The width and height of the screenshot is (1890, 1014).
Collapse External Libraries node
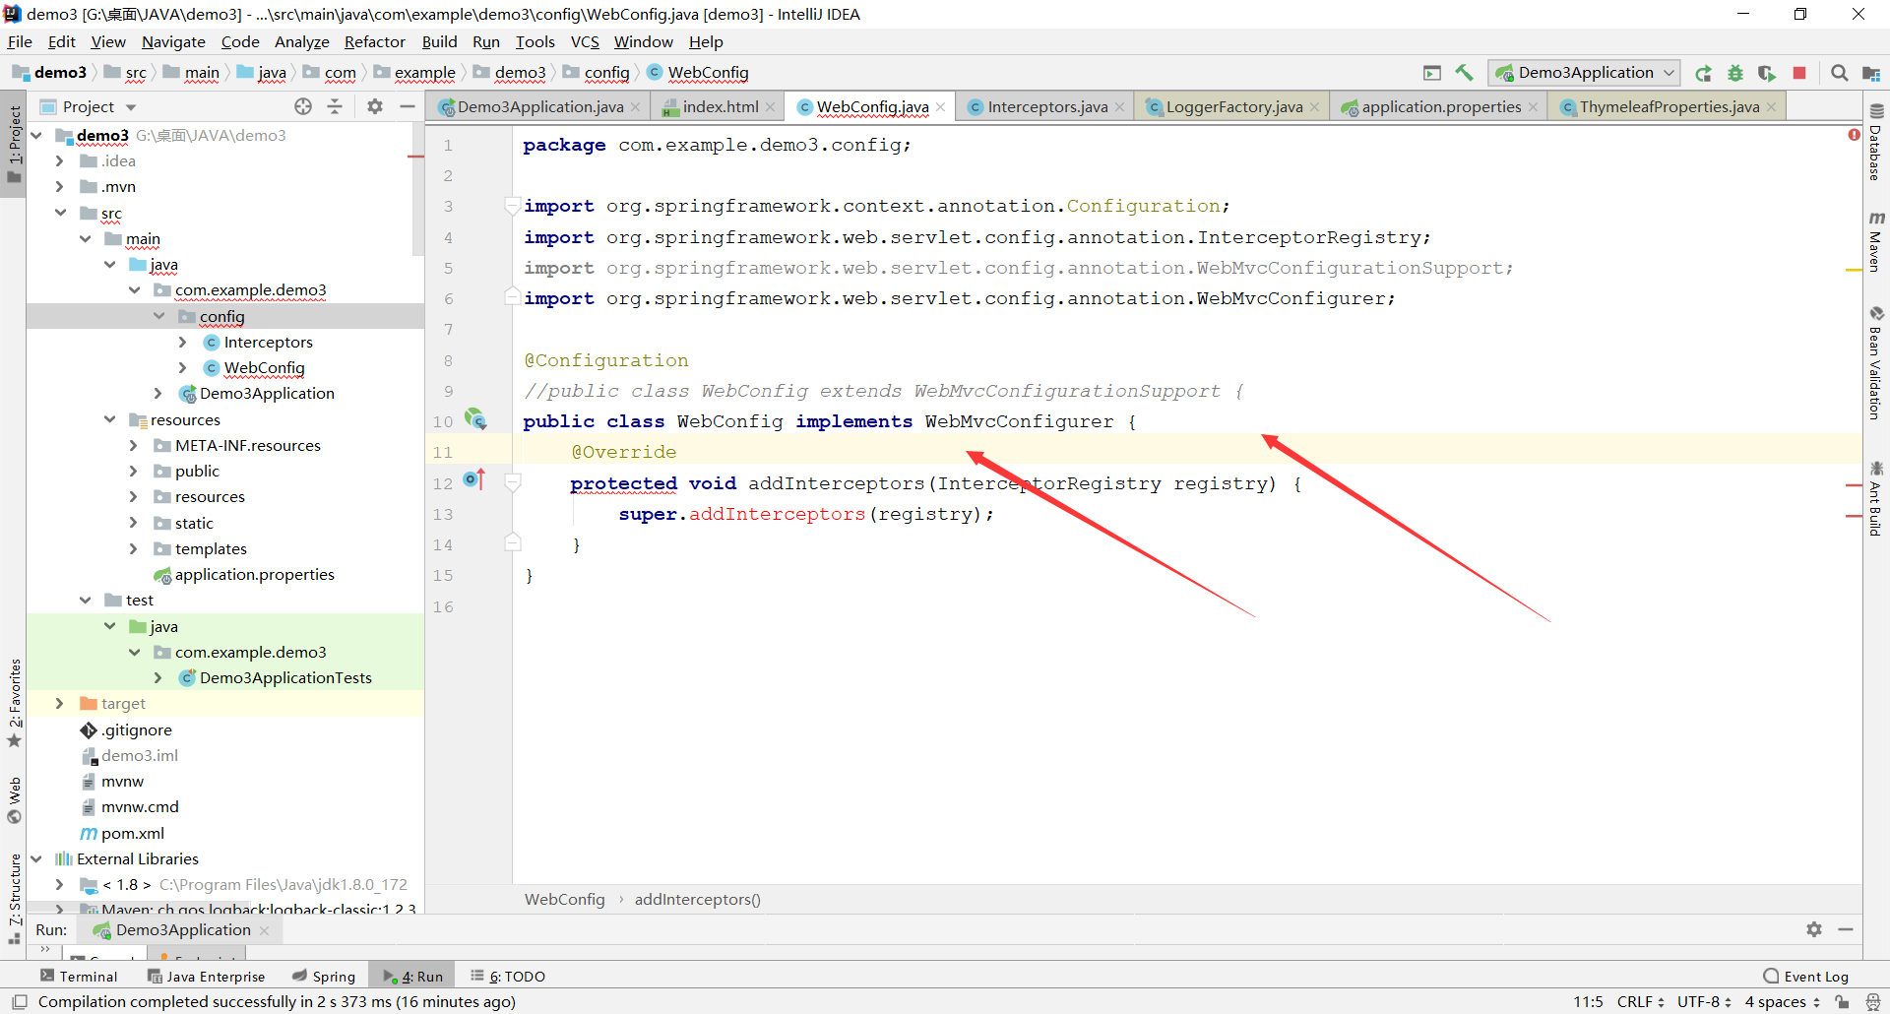pyautogui.click(x=36, y=858)
